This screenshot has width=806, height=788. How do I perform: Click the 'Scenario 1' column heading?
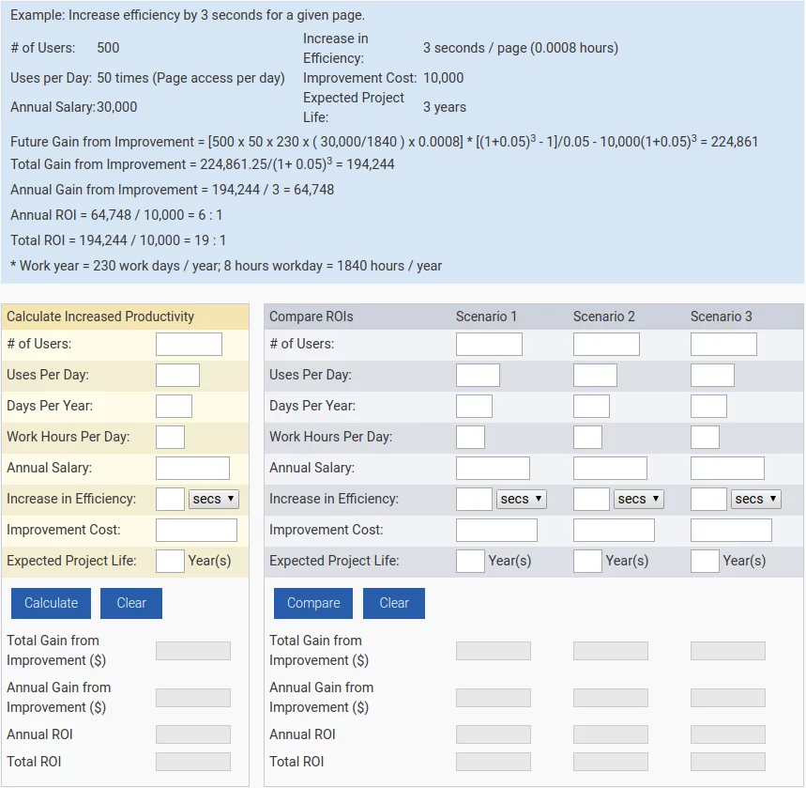coord(486,317)
